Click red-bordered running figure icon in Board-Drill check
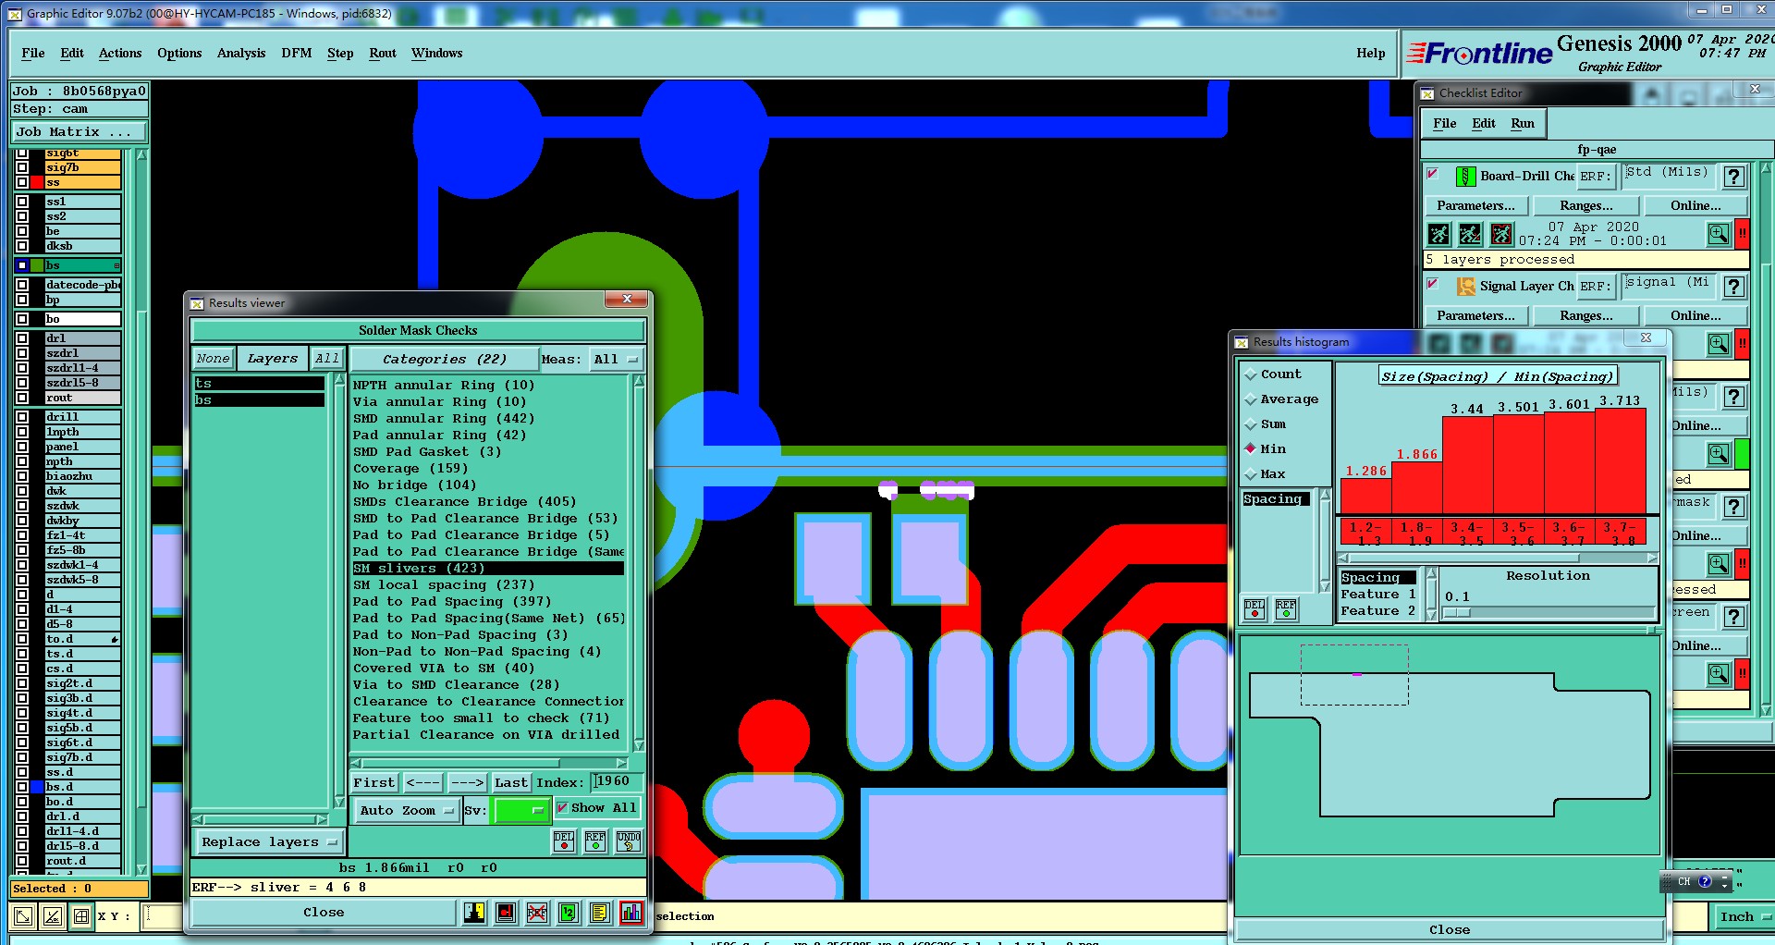1775x945 pixels. pos(1501,234)
